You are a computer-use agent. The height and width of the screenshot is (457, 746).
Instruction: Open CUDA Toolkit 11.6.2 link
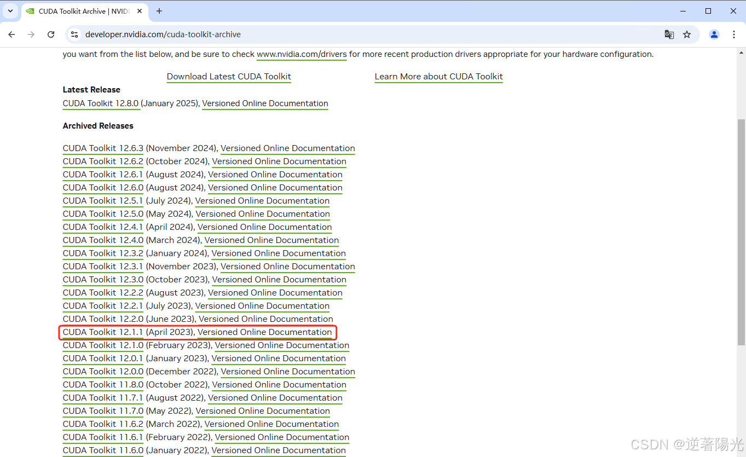pos(103,424)
